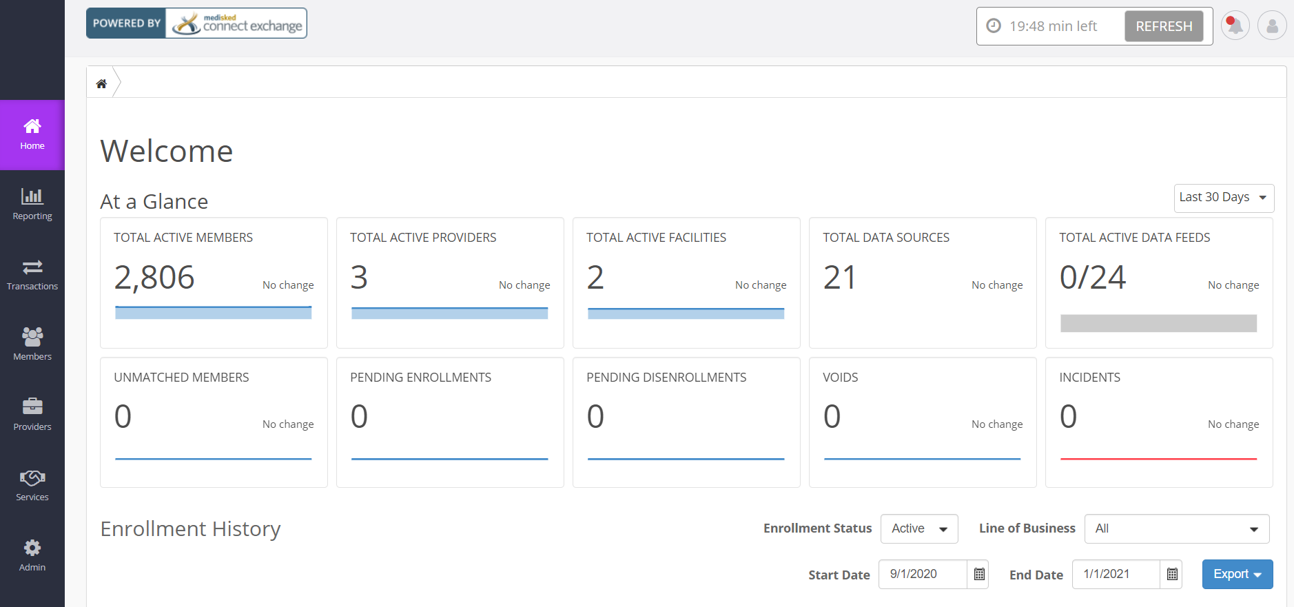
Task: Open the user profile icon
Action: pos(1272,26)
